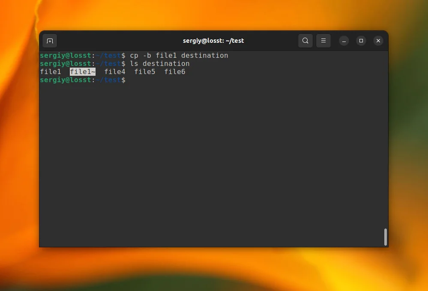Maximize the terminal window
Viewport: 428px width, 291px height.
pyautogui.click(x=361, y=41)
